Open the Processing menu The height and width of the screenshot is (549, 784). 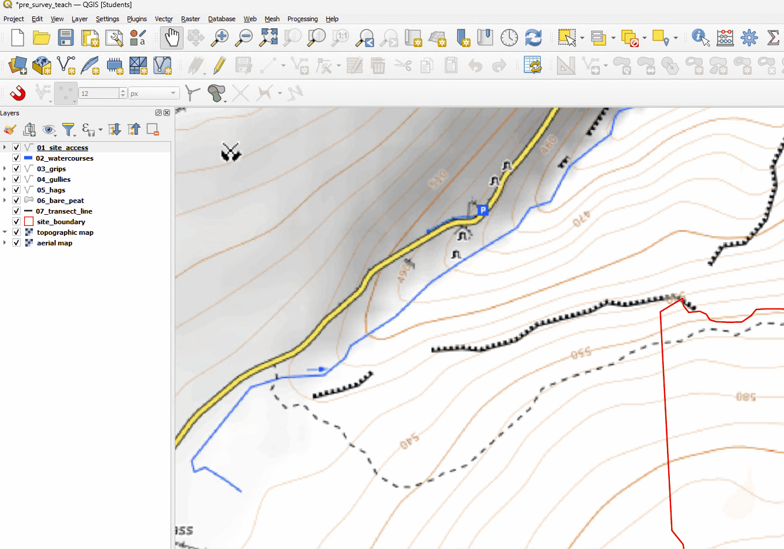(x=302, y=19)
